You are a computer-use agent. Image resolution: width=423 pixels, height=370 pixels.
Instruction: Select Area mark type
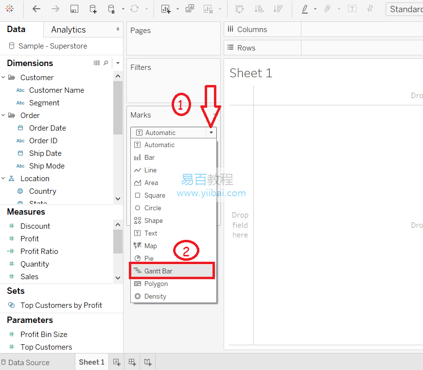pos(174,183)
